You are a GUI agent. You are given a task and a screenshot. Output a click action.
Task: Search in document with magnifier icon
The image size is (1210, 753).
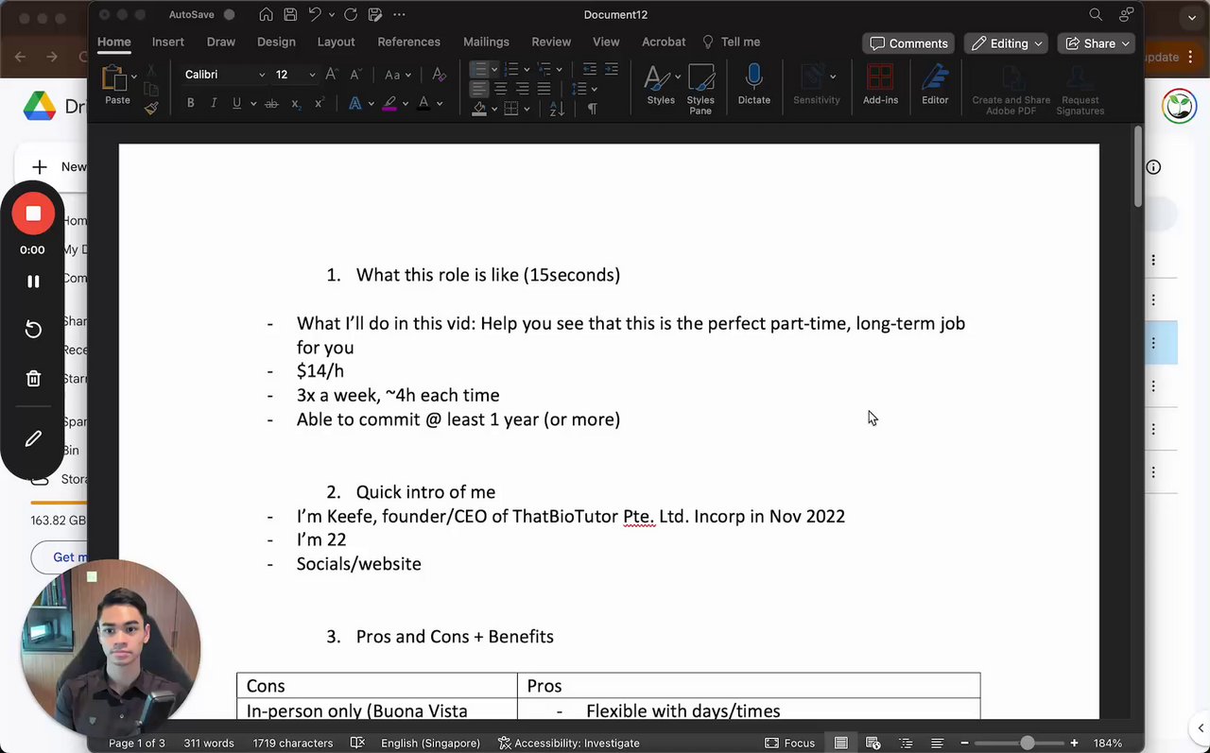coord(1096,14)
